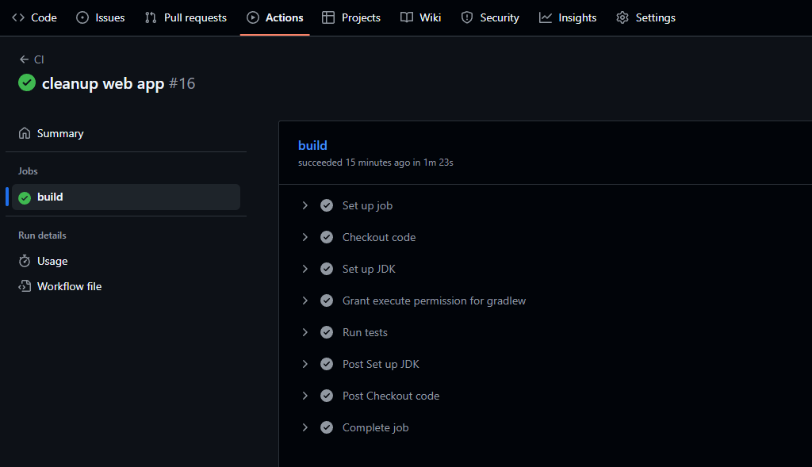
Task: Open the Insights tab
Action: pyautogui.click(x=568, y=17)
